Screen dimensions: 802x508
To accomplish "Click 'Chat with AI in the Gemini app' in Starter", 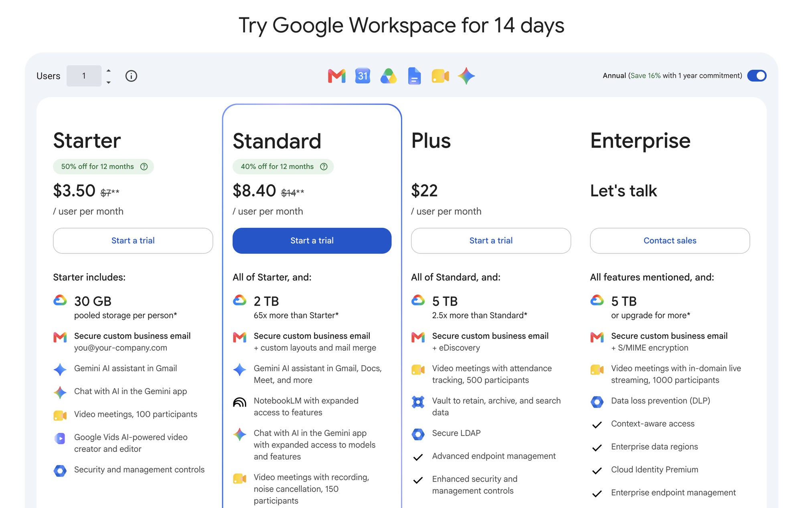I will click(130, 391).
